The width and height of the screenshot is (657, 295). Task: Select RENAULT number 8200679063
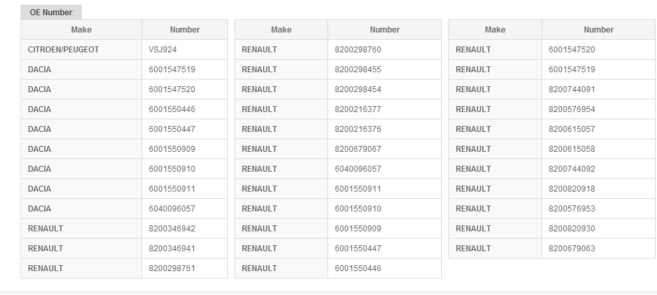572,249
